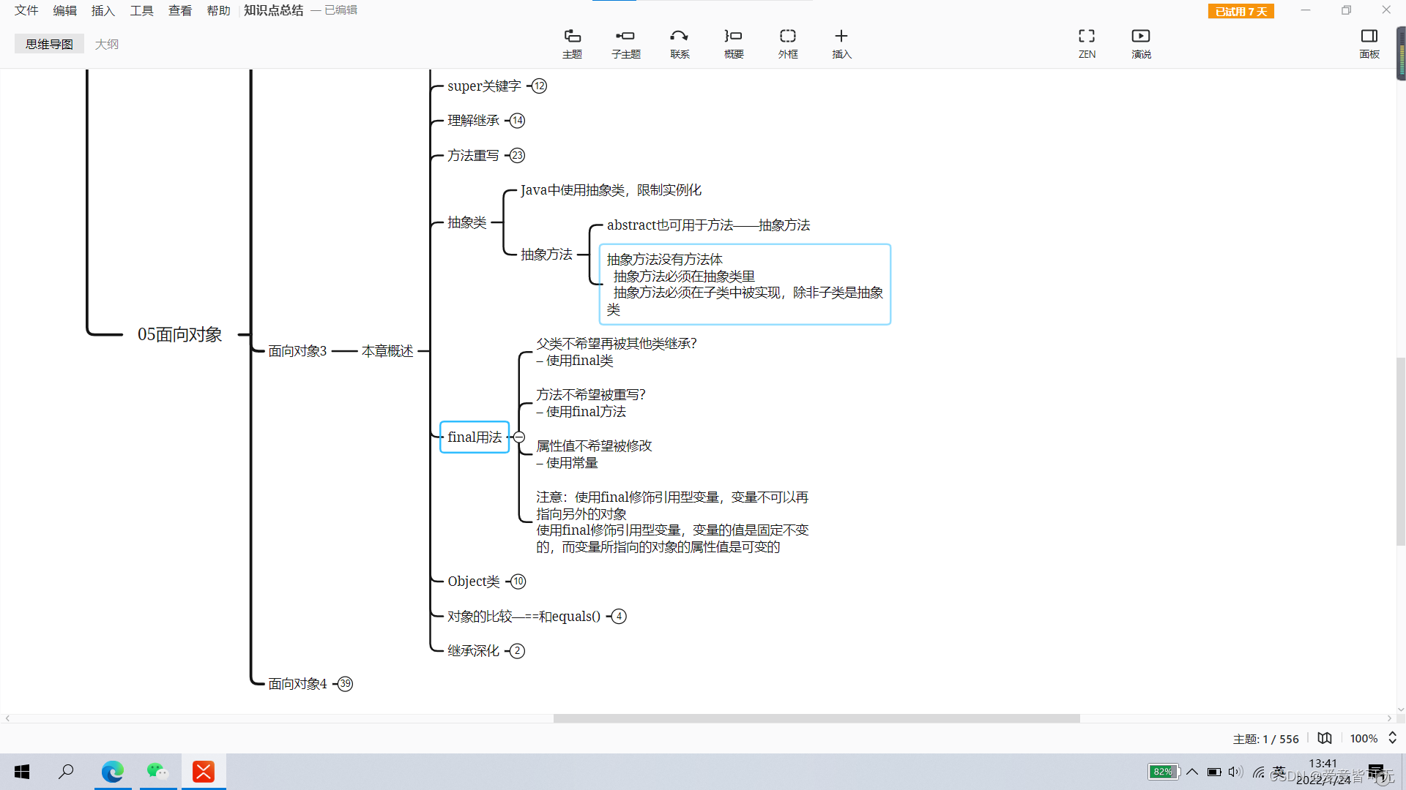Screen dimensions: 1406x790
Task: Click the XMind taskbar icon
Action: click(x=204, y=772)
